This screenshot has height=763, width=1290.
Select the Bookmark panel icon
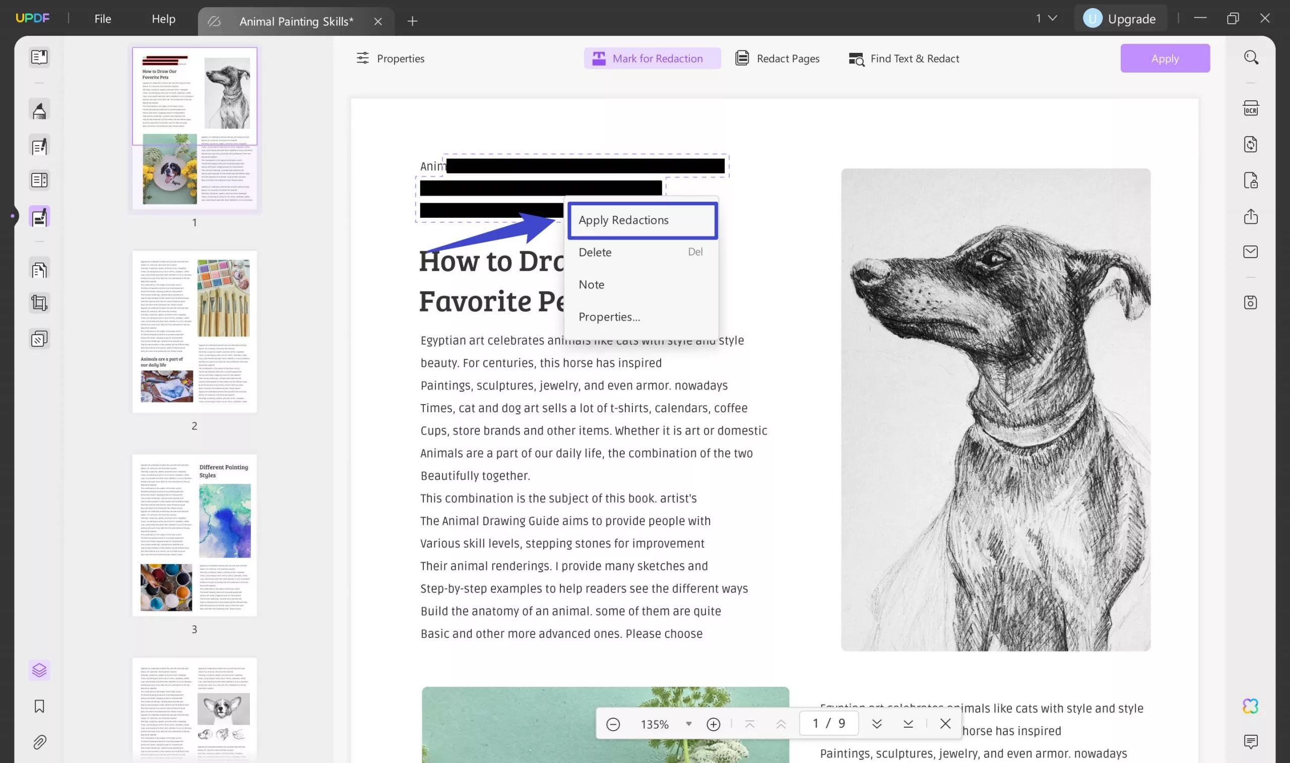(x=39, y=707)
